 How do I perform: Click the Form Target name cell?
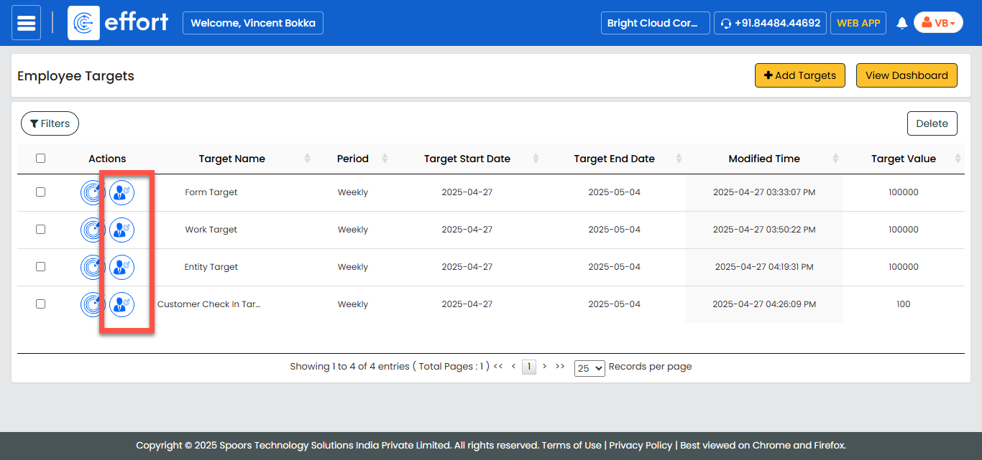tap(211, 192)
